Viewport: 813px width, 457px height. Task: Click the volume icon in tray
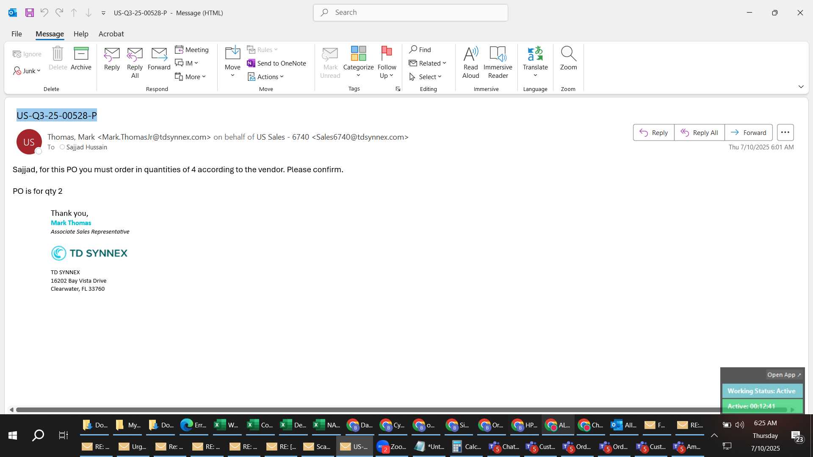740,425
